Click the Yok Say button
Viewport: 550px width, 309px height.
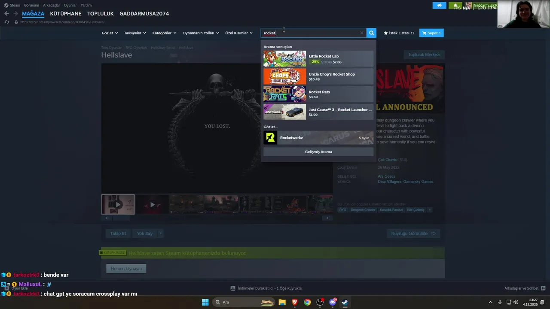(x=145, y=233)
